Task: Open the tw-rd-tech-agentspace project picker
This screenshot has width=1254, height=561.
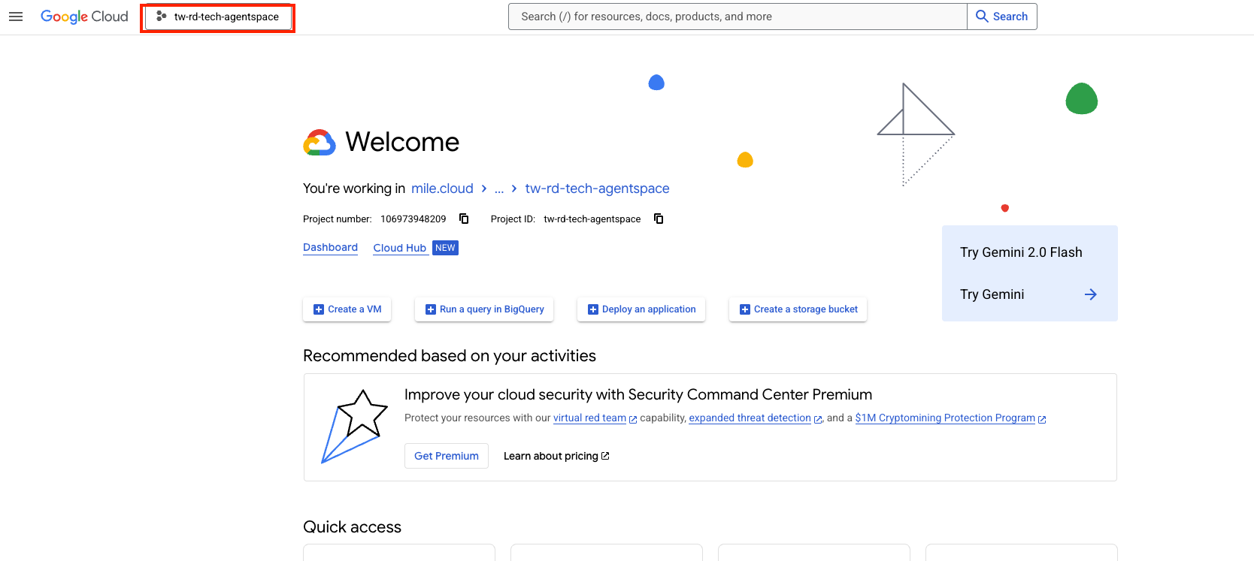Action: click(218, 17)
